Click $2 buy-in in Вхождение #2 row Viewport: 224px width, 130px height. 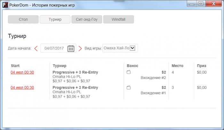tap(164, 72)
